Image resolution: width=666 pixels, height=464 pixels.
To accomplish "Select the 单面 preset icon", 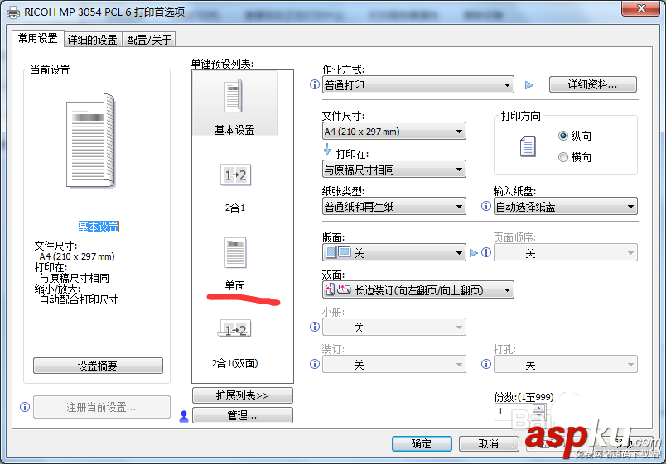I will pyautogui.click(x=235, y=252).
